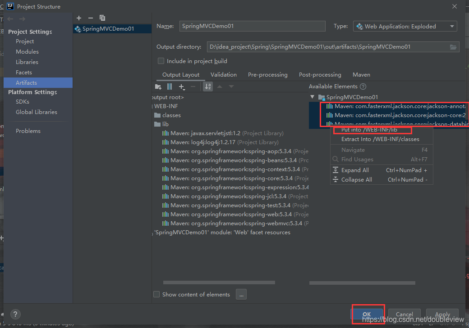Click the Add artifact plus icon

coord(79,18)
